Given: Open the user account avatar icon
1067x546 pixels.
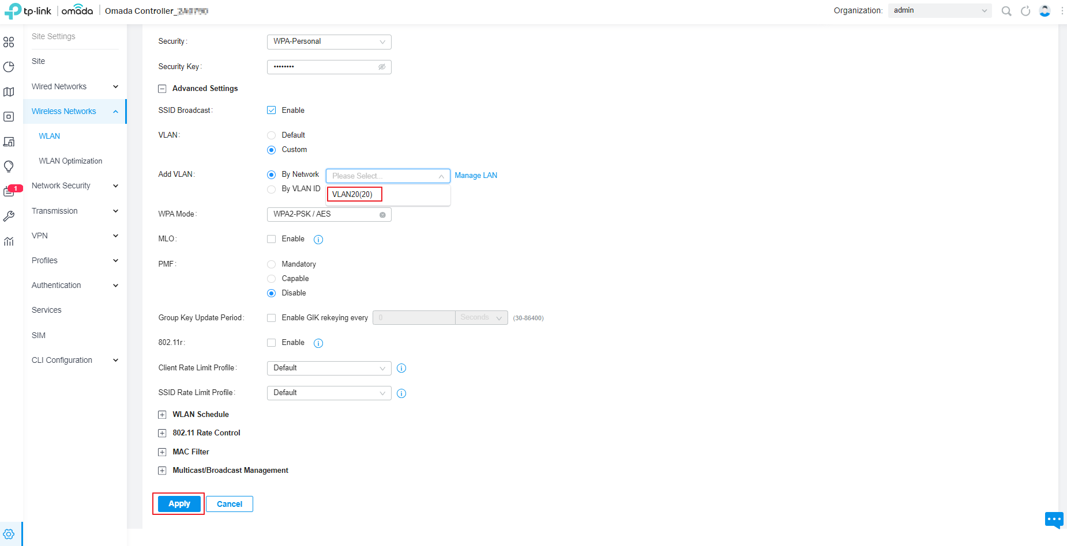Looking at the screenshot, I should 1045,11.
